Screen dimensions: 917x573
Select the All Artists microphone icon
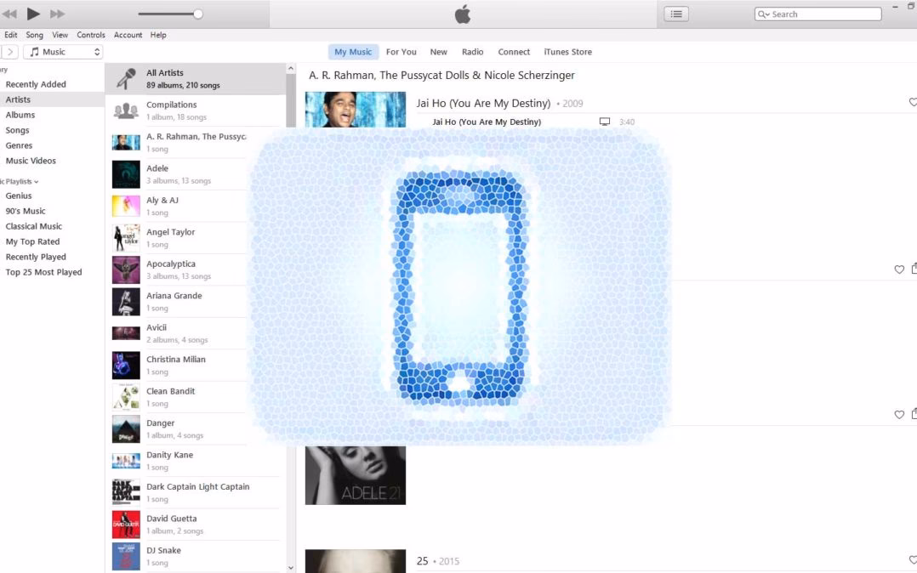126,78
